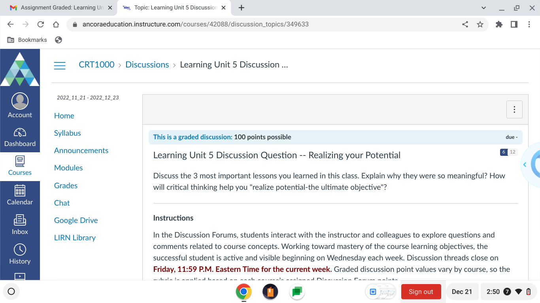Bookmark this page with the star icon
This screenshot has height=303, width=540.
click(480, 24)
